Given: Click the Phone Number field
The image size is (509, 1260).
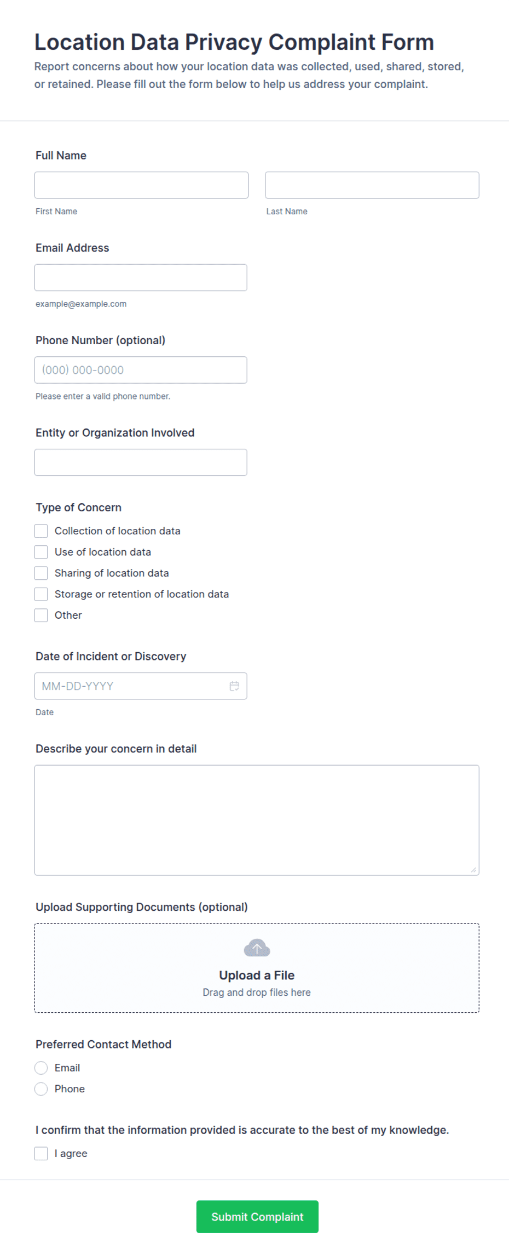Looking at the screenshot, I should (141, 370).
